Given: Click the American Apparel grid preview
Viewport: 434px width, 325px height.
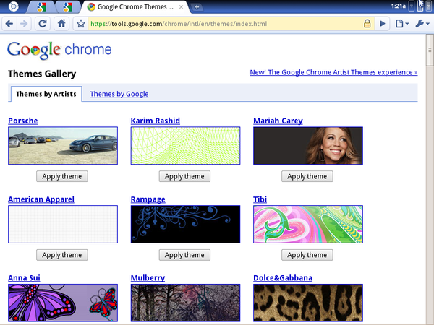Looking at the screenshot, I should click(63, 224).
